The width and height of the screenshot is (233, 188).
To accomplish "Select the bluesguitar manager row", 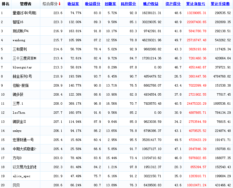I will pos(22,67).
